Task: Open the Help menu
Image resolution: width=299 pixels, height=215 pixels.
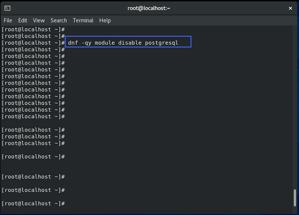Action: 105,20
